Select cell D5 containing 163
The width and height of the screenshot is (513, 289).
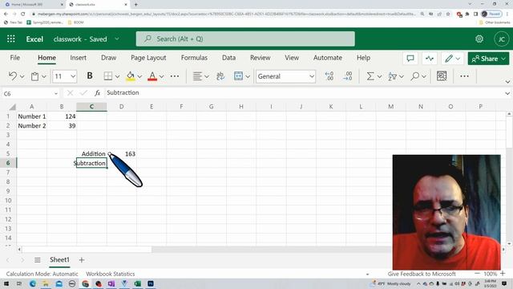[x=121, y=153]
